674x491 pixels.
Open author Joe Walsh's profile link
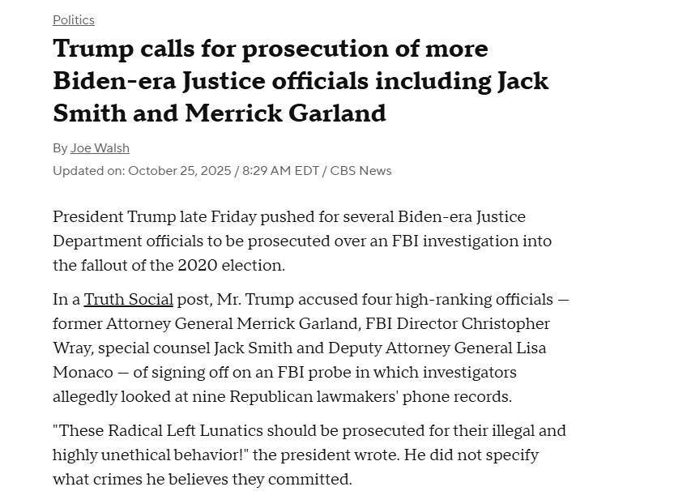[100, 148]
